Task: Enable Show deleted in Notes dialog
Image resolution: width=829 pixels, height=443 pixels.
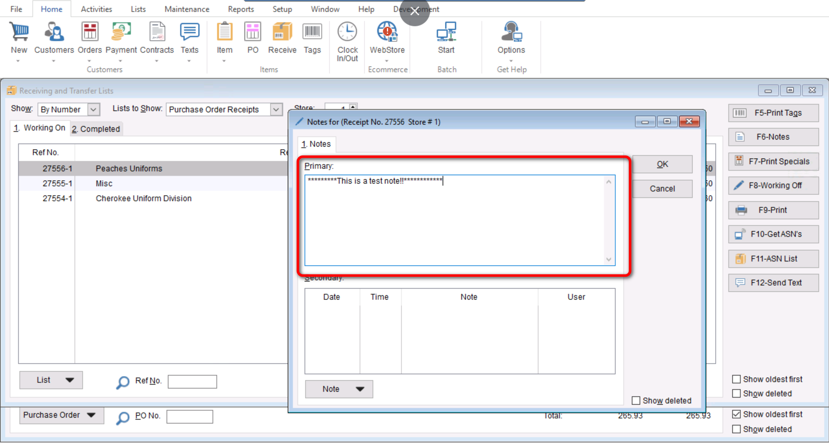Action: [636, 401]
